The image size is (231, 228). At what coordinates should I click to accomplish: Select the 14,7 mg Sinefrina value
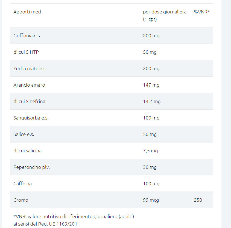coord(152,101)
